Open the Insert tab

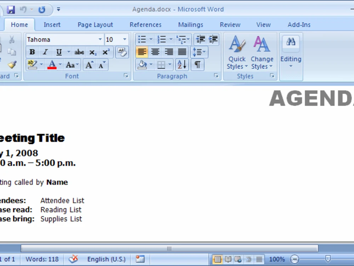tap(52, 25)
